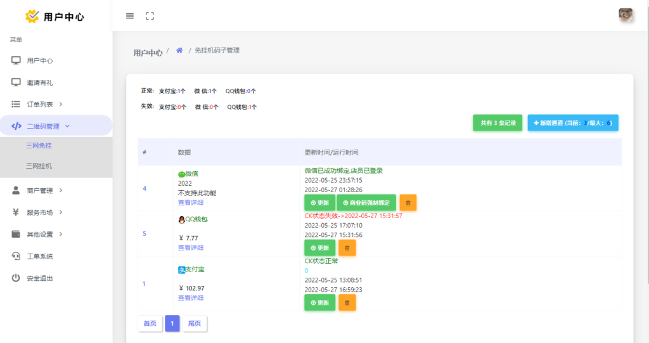
Task: Click 更新时间/运行时间 column header
Action: point(331,152)
